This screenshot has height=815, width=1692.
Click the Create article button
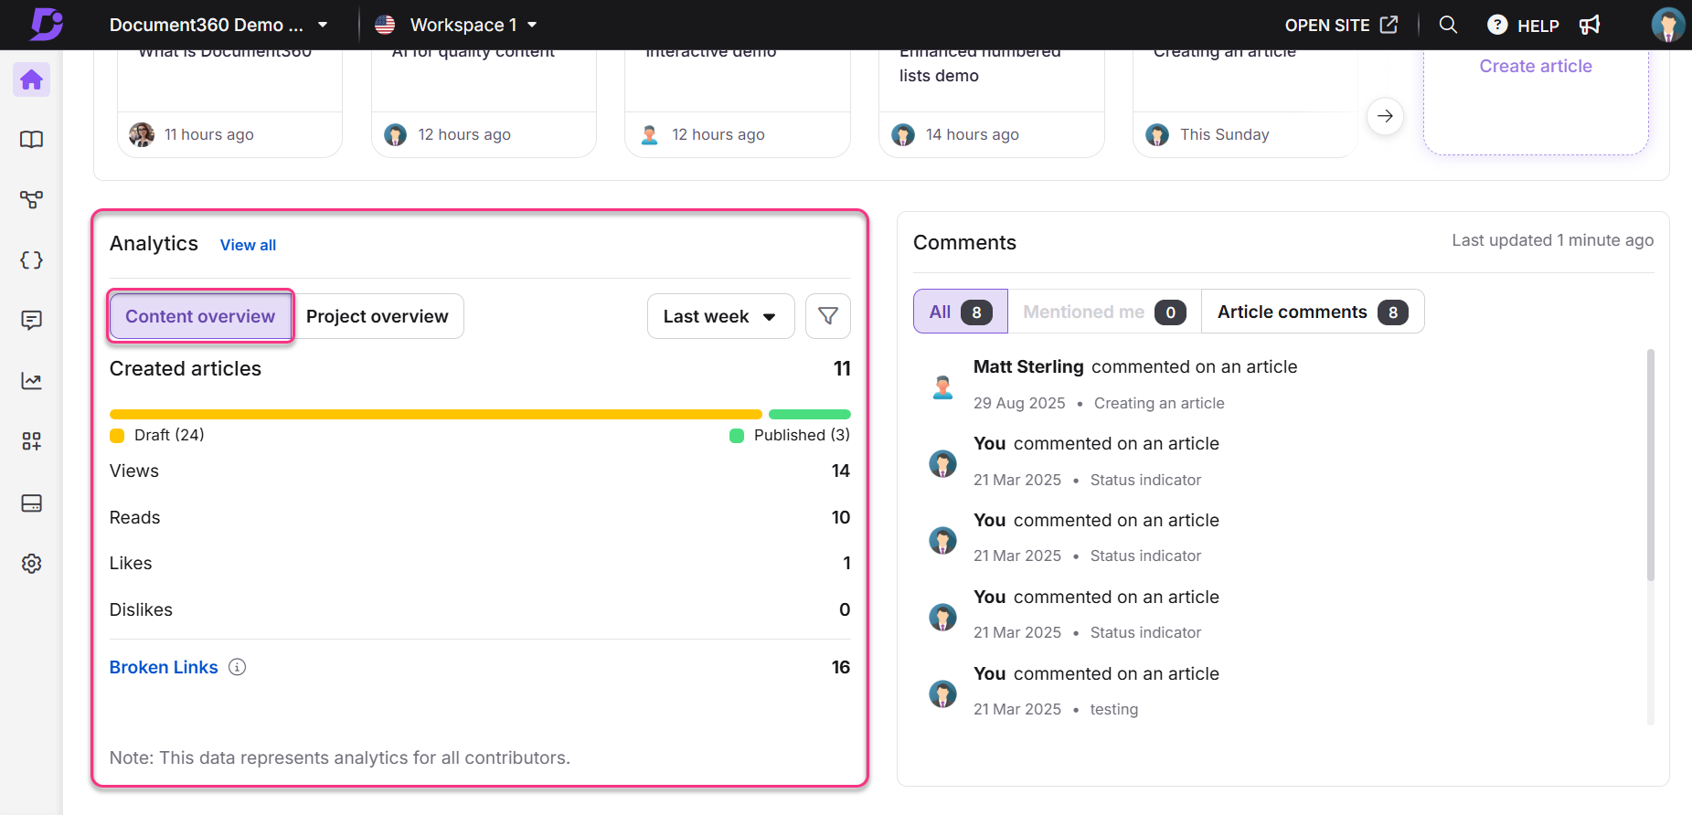click(x=1536, y=66)
